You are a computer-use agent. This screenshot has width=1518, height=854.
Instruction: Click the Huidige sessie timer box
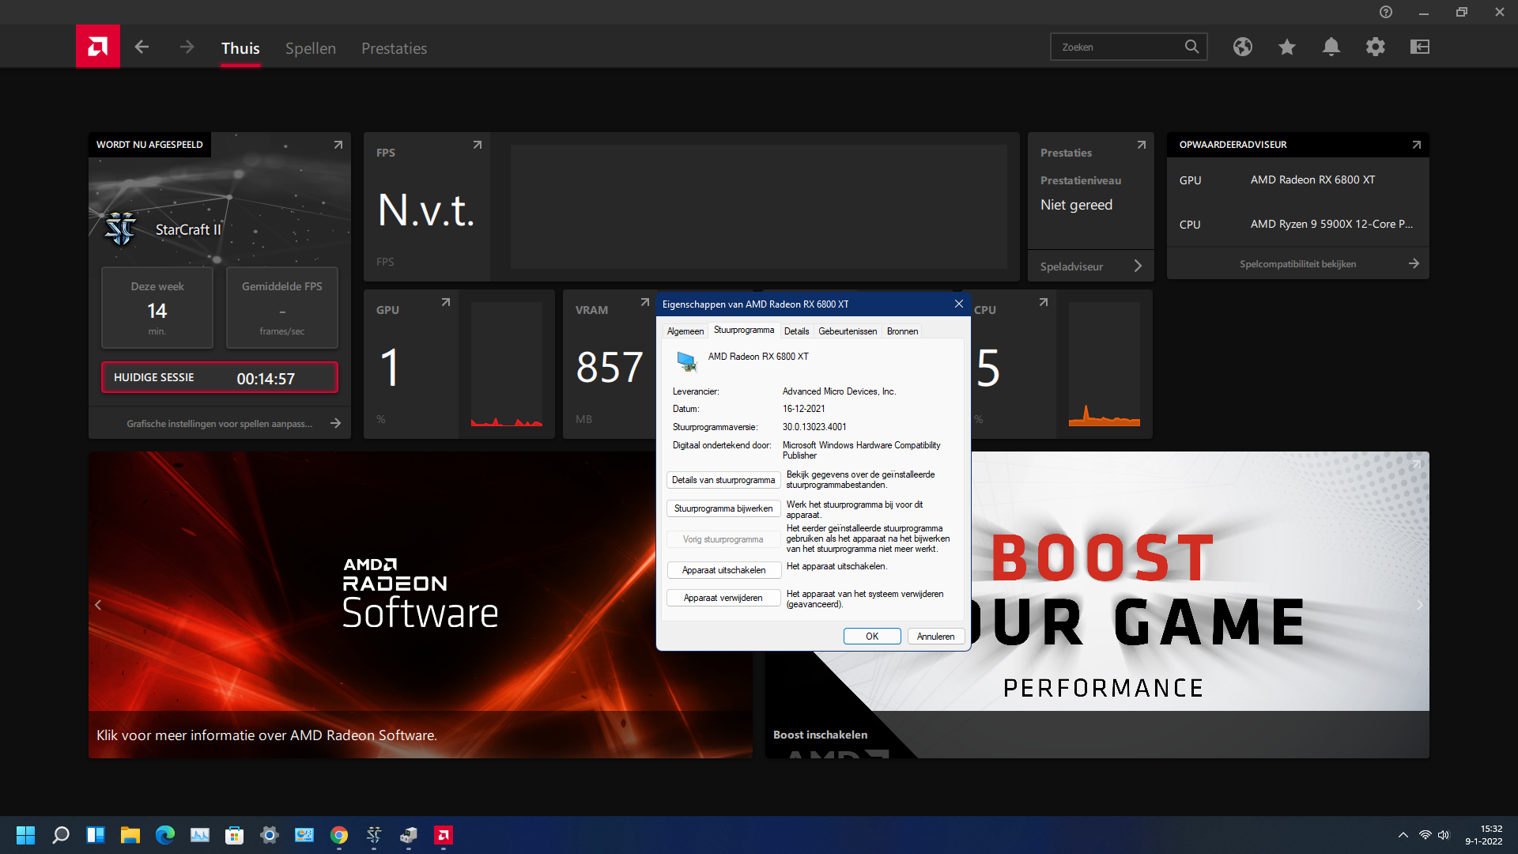(x=220, y=377)
